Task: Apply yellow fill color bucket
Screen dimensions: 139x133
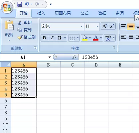Action: coord(85,38)
